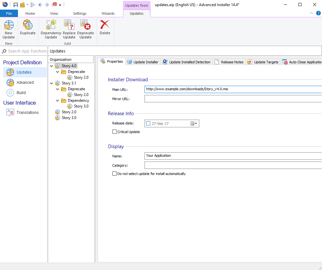Image resolution: width=322 pixels, height=270 pixels.
Task: Open the Update Installed Detection tab
Action: point(186,62)
